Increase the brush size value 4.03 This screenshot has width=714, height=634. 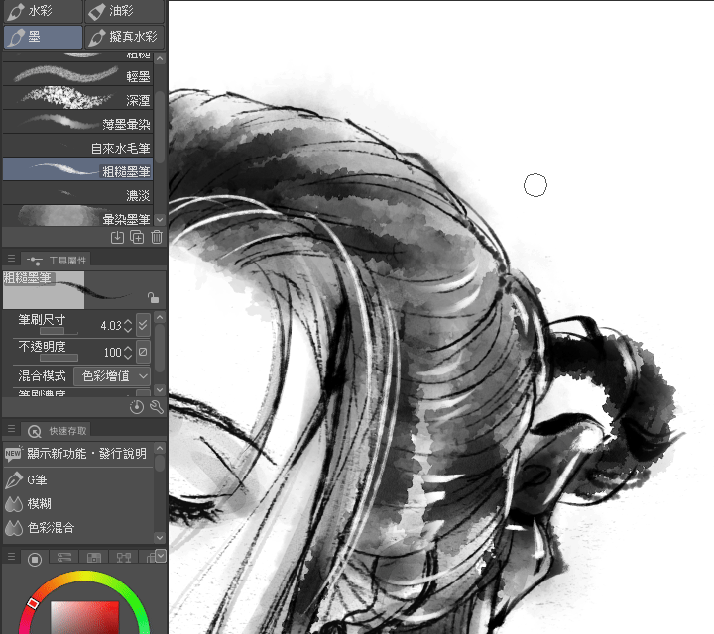point(128,322)
